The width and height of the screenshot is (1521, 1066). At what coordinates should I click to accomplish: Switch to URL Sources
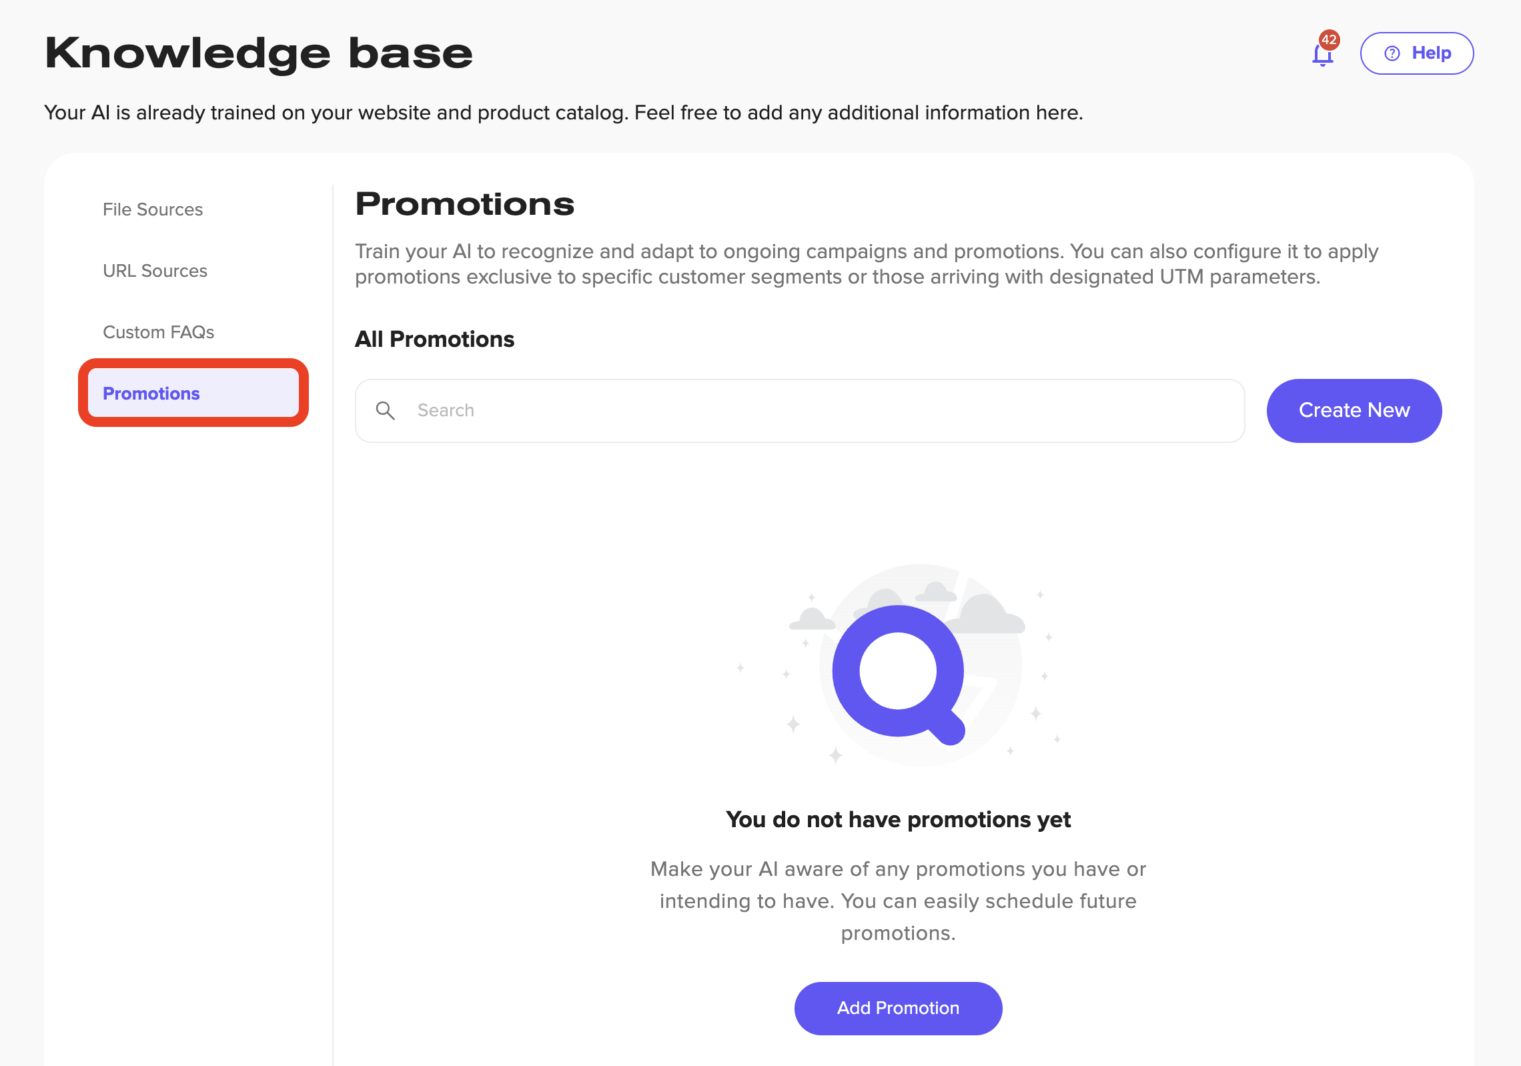[155, 271]
